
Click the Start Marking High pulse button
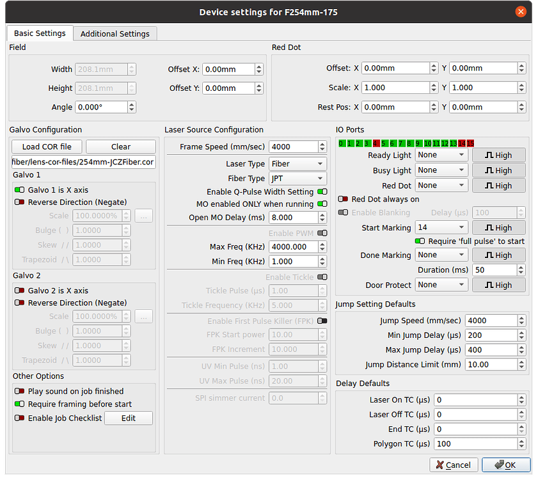tap(498, 227)
